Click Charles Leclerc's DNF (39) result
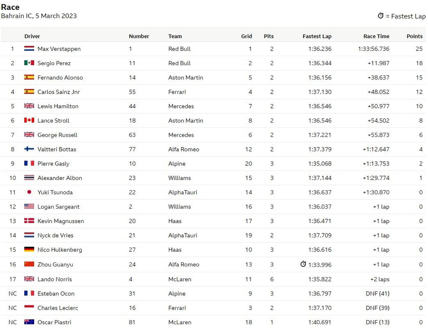Screen dimensions: 428x330 coord(378,308)
